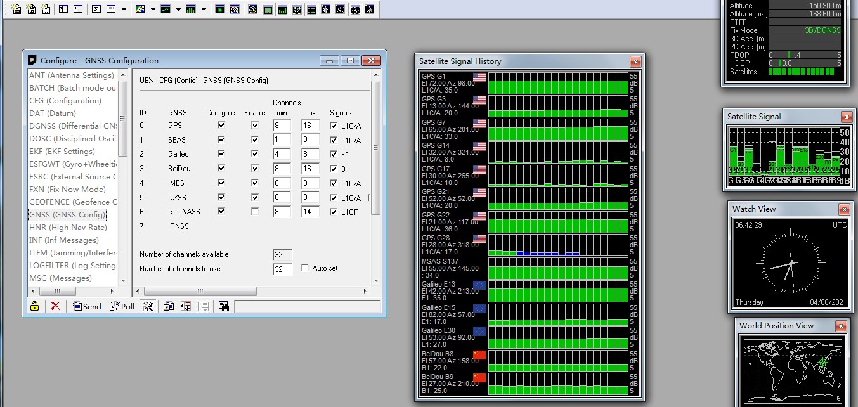Click the first new-view icon in toolbar
This screenshot has height=407, width=858.
pos(16,10)
